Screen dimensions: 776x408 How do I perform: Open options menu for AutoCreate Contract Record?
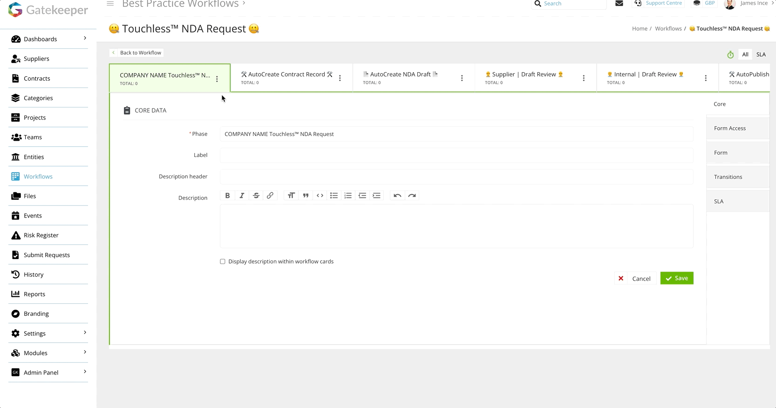340,78
